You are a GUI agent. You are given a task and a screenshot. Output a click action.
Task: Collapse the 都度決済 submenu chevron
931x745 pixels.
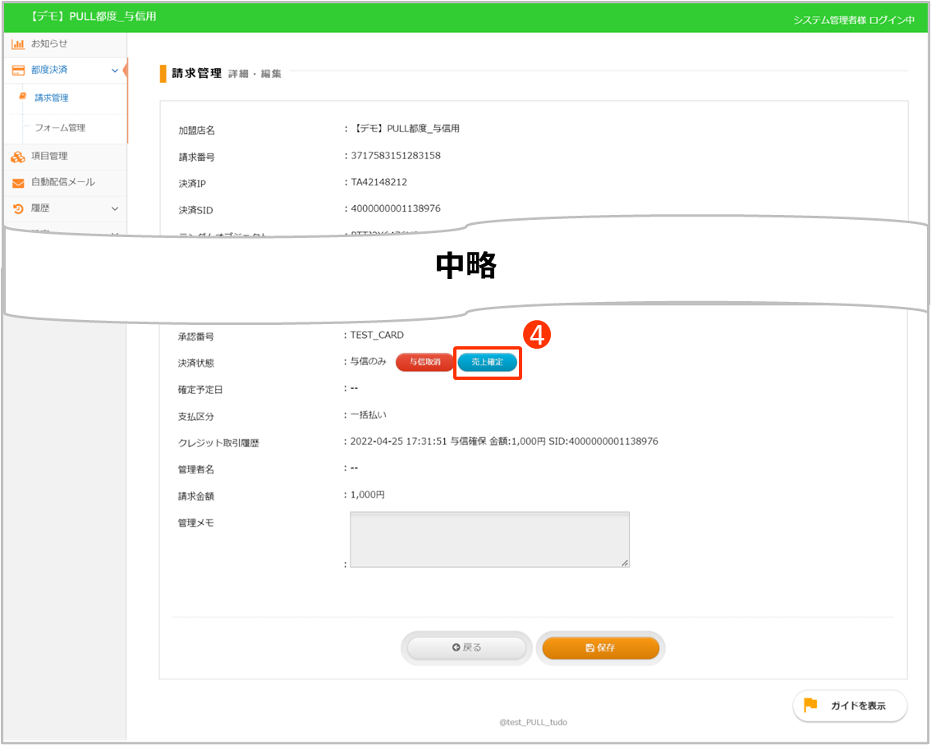[x=116, y=70]
